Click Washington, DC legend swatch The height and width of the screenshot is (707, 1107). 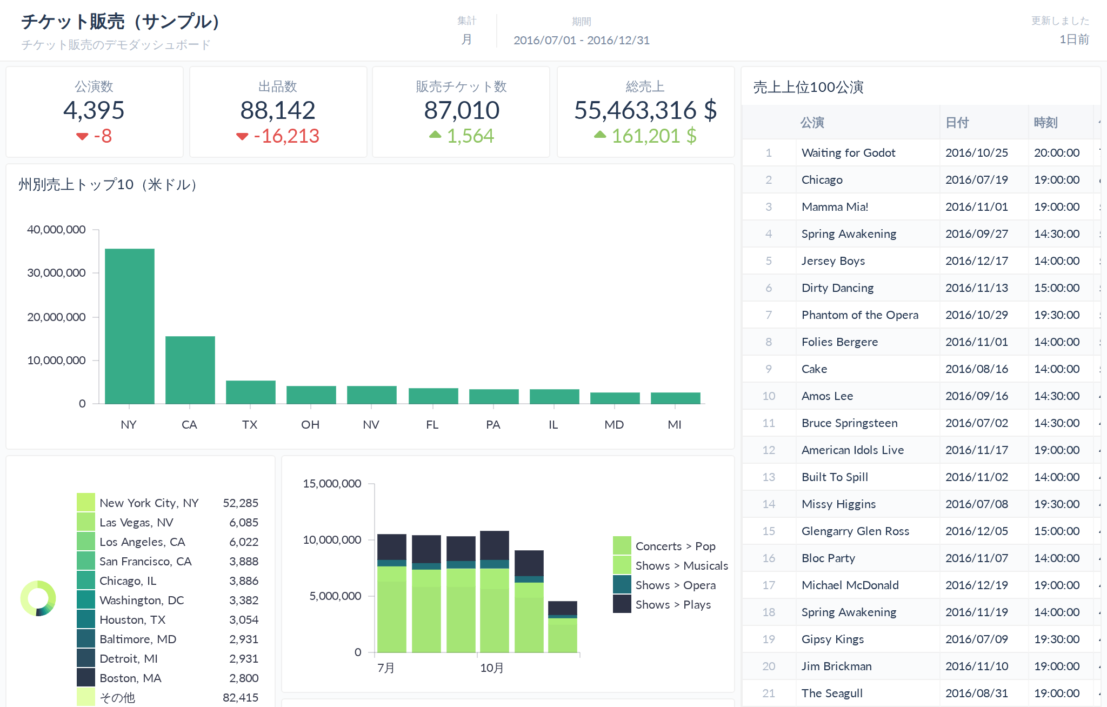[x=86, y=599]
